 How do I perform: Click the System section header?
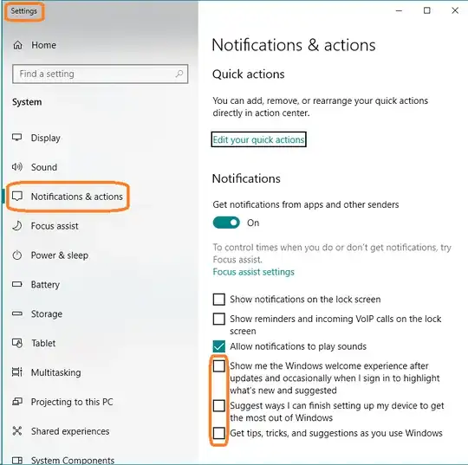tap(27, 102)
